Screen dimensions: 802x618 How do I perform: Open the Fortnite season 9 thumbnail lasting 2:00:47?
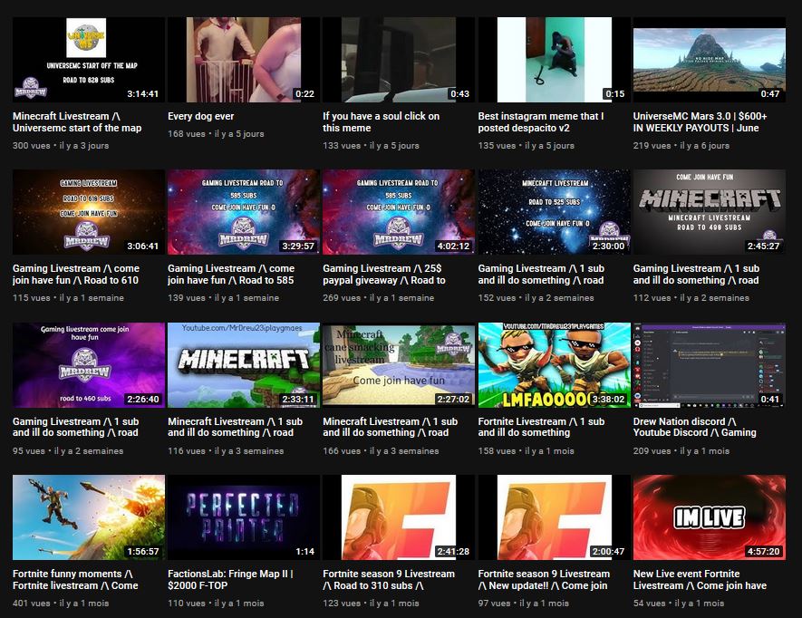pos(554,517)
